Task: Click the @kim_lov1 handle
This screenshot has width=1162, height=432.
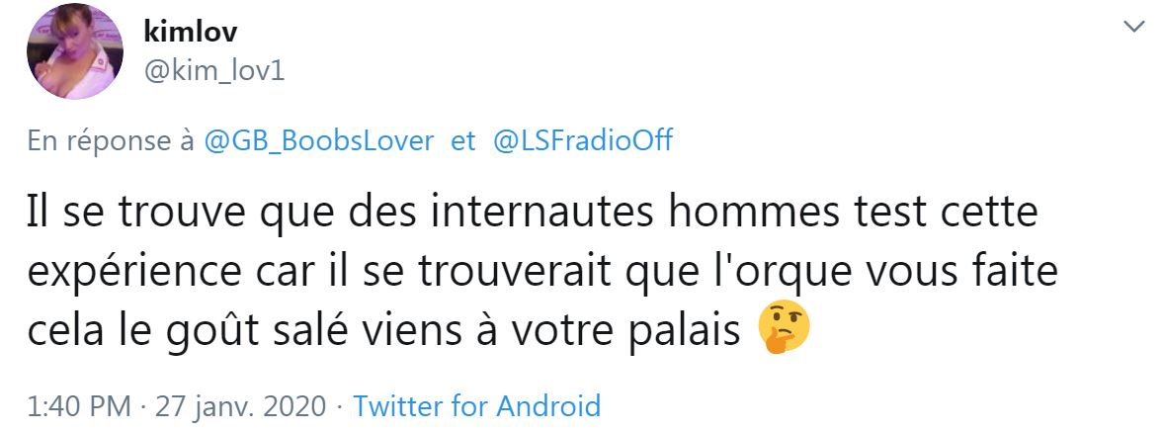Action: [x=214, y=71]
